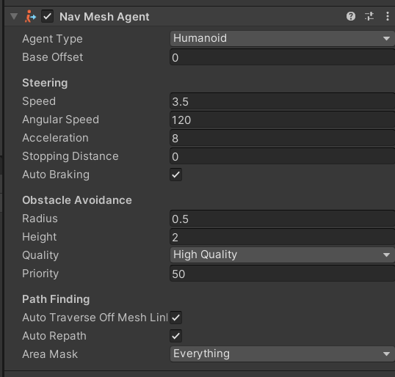Click the Priority field showing 50
Image resolution: width=395 pixels, height=377 pixels.
[x=283, y=274]
